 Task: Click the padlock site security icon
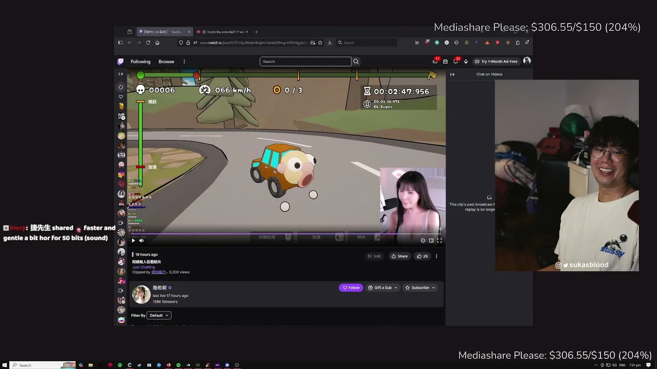pos(188,43)
